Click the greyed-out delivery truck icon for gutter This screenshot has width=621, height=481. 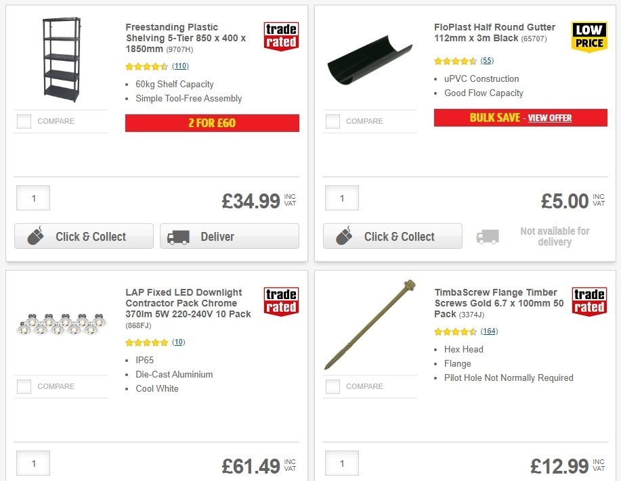tap(488, 237)
